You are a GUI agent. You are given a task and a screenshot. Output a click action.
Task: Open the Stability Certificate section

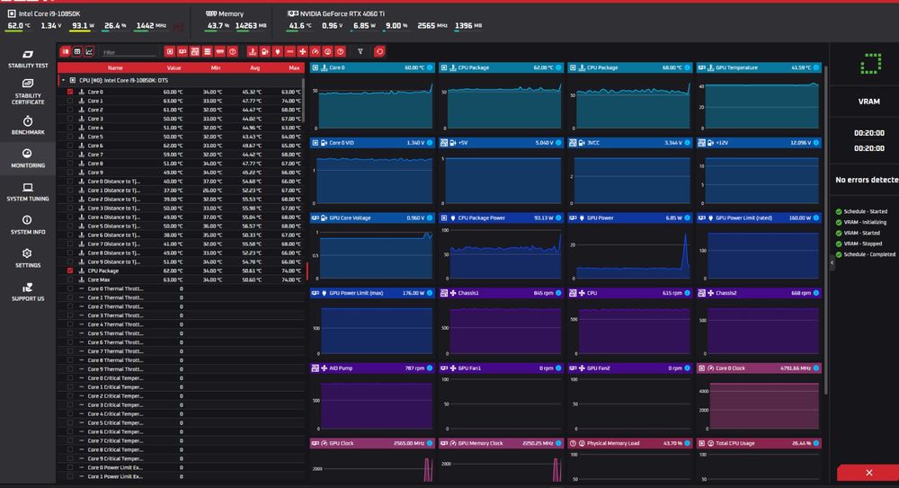(x=28, y=93)
